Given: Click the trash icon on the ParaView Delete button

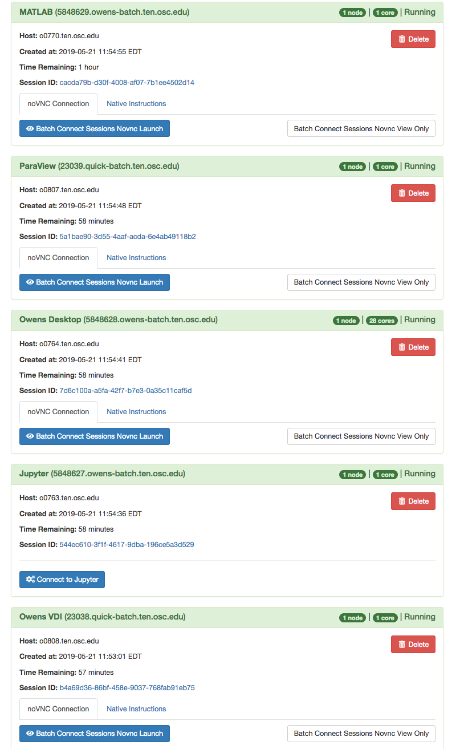Looking at the screenshot, I should pyautogui.click(x=401, y=193).
